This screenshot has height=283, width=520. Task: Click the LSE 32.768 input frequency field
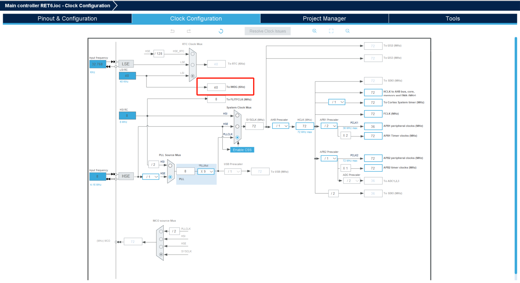click(x=97, y=64)
